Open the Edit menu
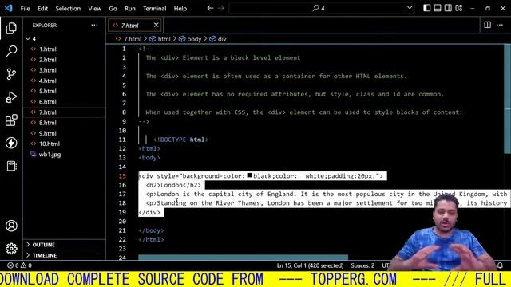Viewport: 511px width, 287px height. point(42,9)
